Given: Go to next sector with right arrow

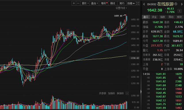Looking at the screenshot, I should click(182, 4).
